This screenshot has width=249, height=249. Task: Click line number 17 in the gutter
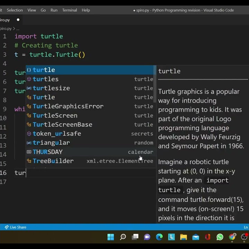pos(3,182)
